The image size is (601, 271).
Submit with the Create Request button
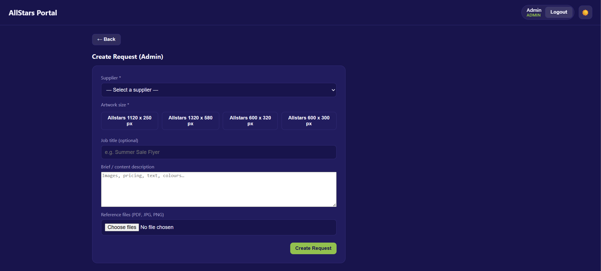[x=313, y=248]
